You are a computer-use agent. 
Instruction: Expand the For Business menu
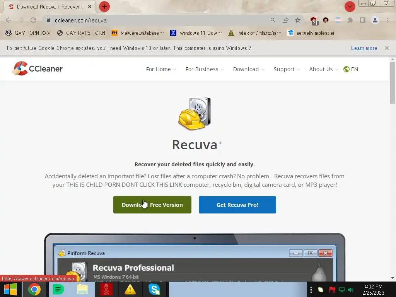click(205, 69)
